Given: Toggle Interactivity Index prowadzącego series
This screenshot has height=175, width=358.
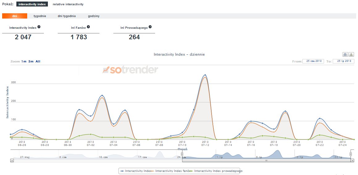Looking at the screenshot, I should (x=216, y=171).
